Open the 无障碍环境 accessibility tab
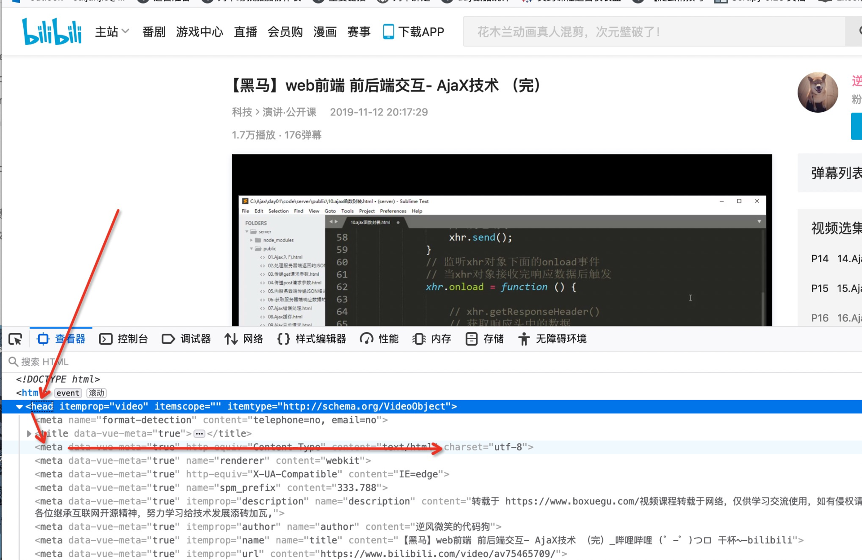Viewport: 862px width, 560px height. click(552, 339)
